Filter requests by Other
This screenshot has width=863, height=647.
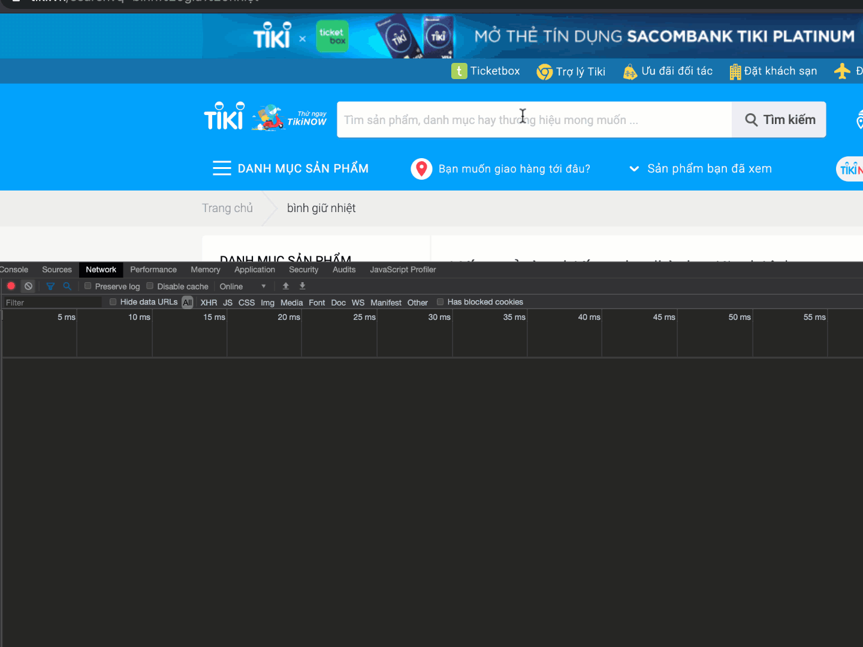[x=418, y=303]
